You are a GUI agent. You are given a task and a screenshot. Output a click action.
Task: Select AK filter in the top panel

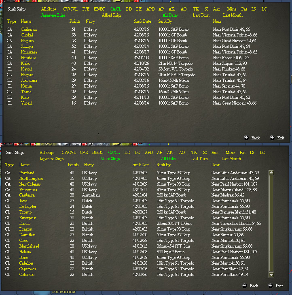pyautogui.click(x=171, y=9)
